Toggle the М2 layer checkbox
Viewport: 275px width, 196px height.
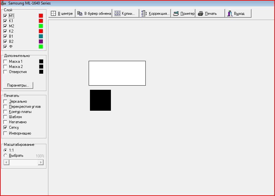(x=5, y=26)
